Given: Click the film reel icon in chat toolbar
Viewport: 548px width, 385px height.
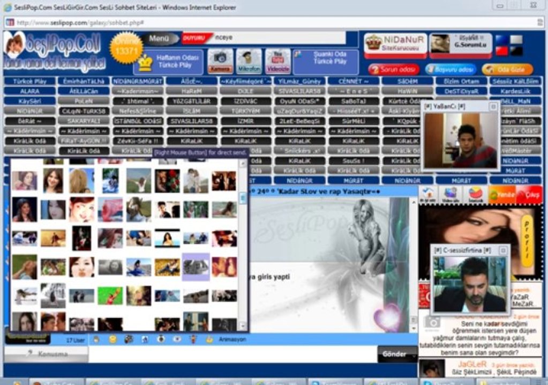Looking at the screenshot, I should (129, 339).
